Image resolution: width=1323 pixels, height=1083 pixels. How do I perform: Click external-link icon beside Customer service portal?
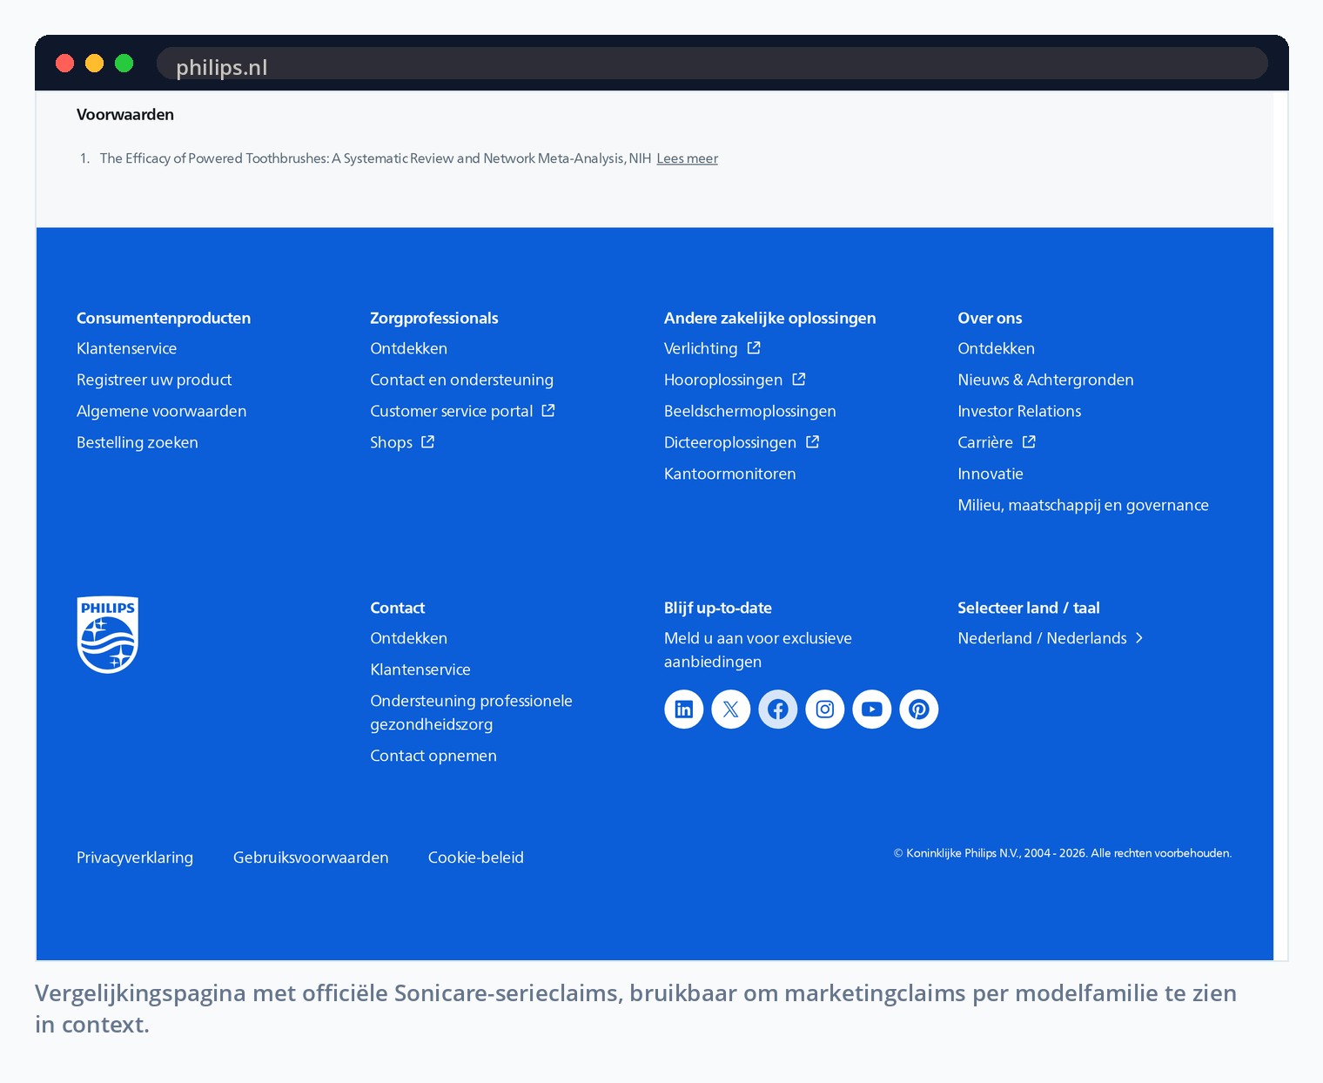548,411
